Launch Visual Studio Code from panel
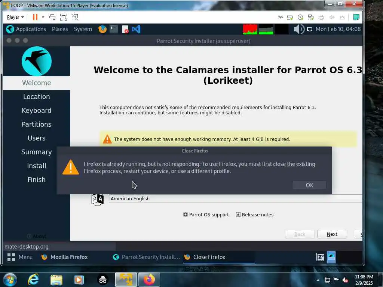 click(136, 29)
